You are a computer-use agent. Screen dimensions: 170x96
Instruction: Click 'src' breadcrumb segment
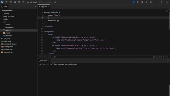[x=40, y=57]
